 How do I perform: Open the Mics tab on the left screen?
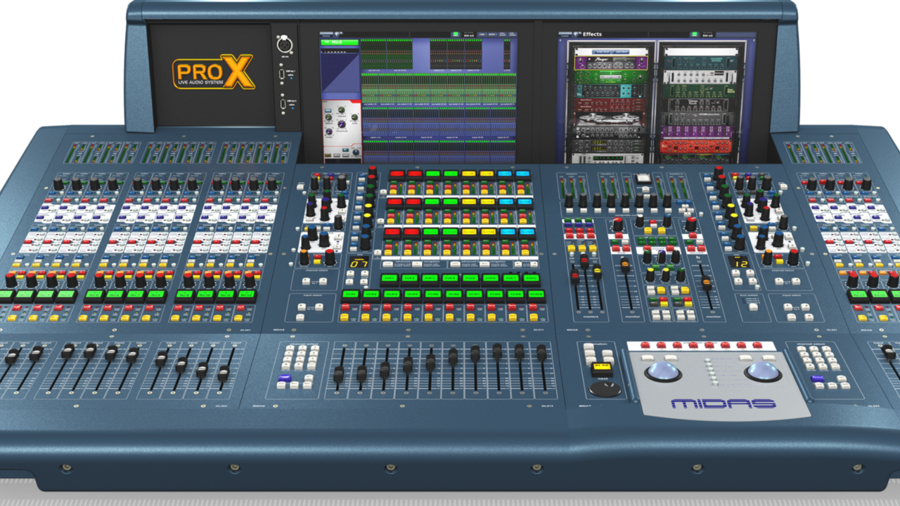click(x=339, y=42)
